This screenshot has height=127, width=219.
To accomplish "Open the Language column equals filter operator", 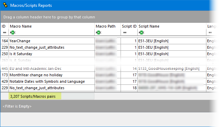I will click(x=210, y=33).
